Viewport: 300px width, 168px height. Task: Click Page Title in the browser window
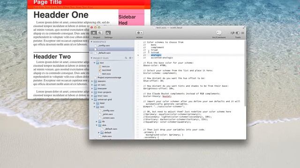click(x=47, y=2)
